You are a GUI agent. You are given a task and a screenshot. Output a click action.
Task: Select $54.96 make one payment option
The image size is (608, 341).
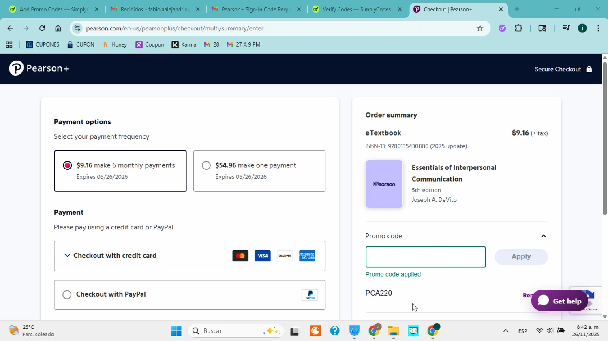point(259,171)
